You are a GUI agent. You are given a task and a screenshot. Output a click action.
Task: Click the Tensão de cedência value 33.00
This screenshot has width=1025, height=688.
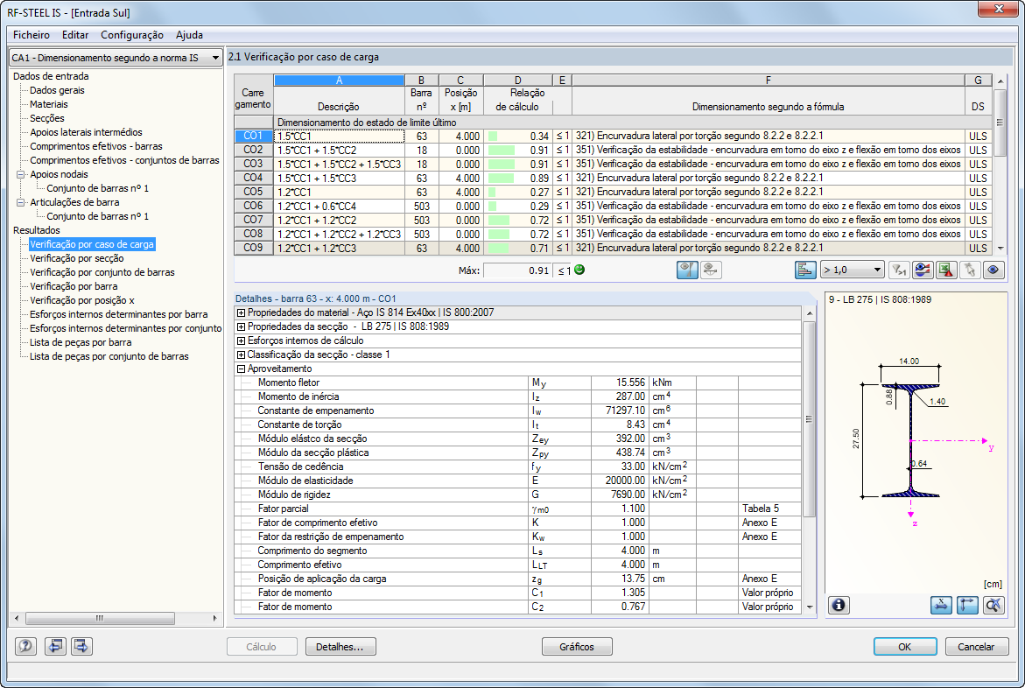click(x=620, y=467)
